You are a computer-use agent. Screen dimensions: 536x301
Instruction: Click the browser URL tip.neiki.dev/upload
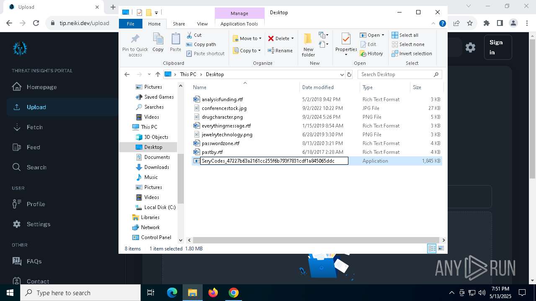[x=84, y=23]
